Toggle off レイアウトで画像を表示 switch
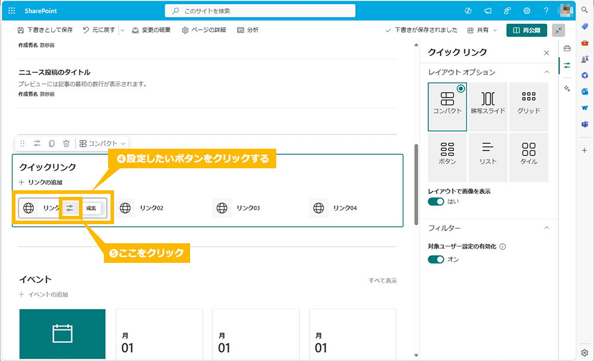594x361 pixels. pyautogui.click(x=436, y=202)
